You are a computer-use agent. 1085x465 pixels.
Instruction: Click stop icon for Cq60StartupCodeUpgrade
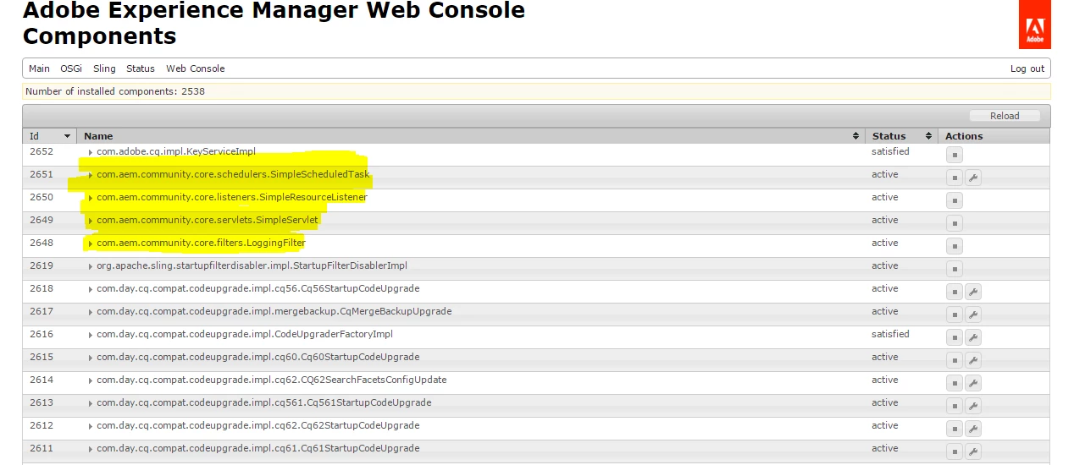tap(955, 360)
